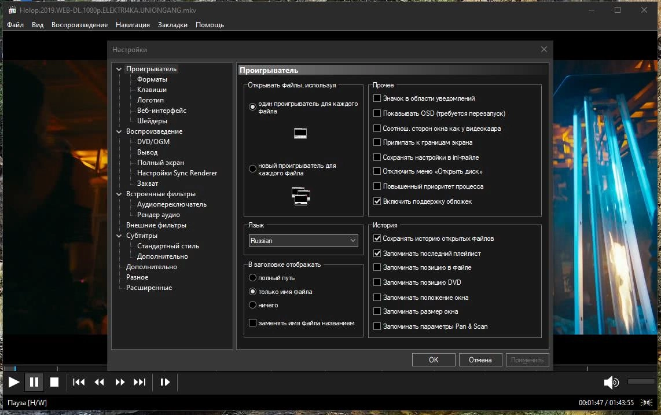Open the Вид menu
661x415 pixels.
point(38,25)
